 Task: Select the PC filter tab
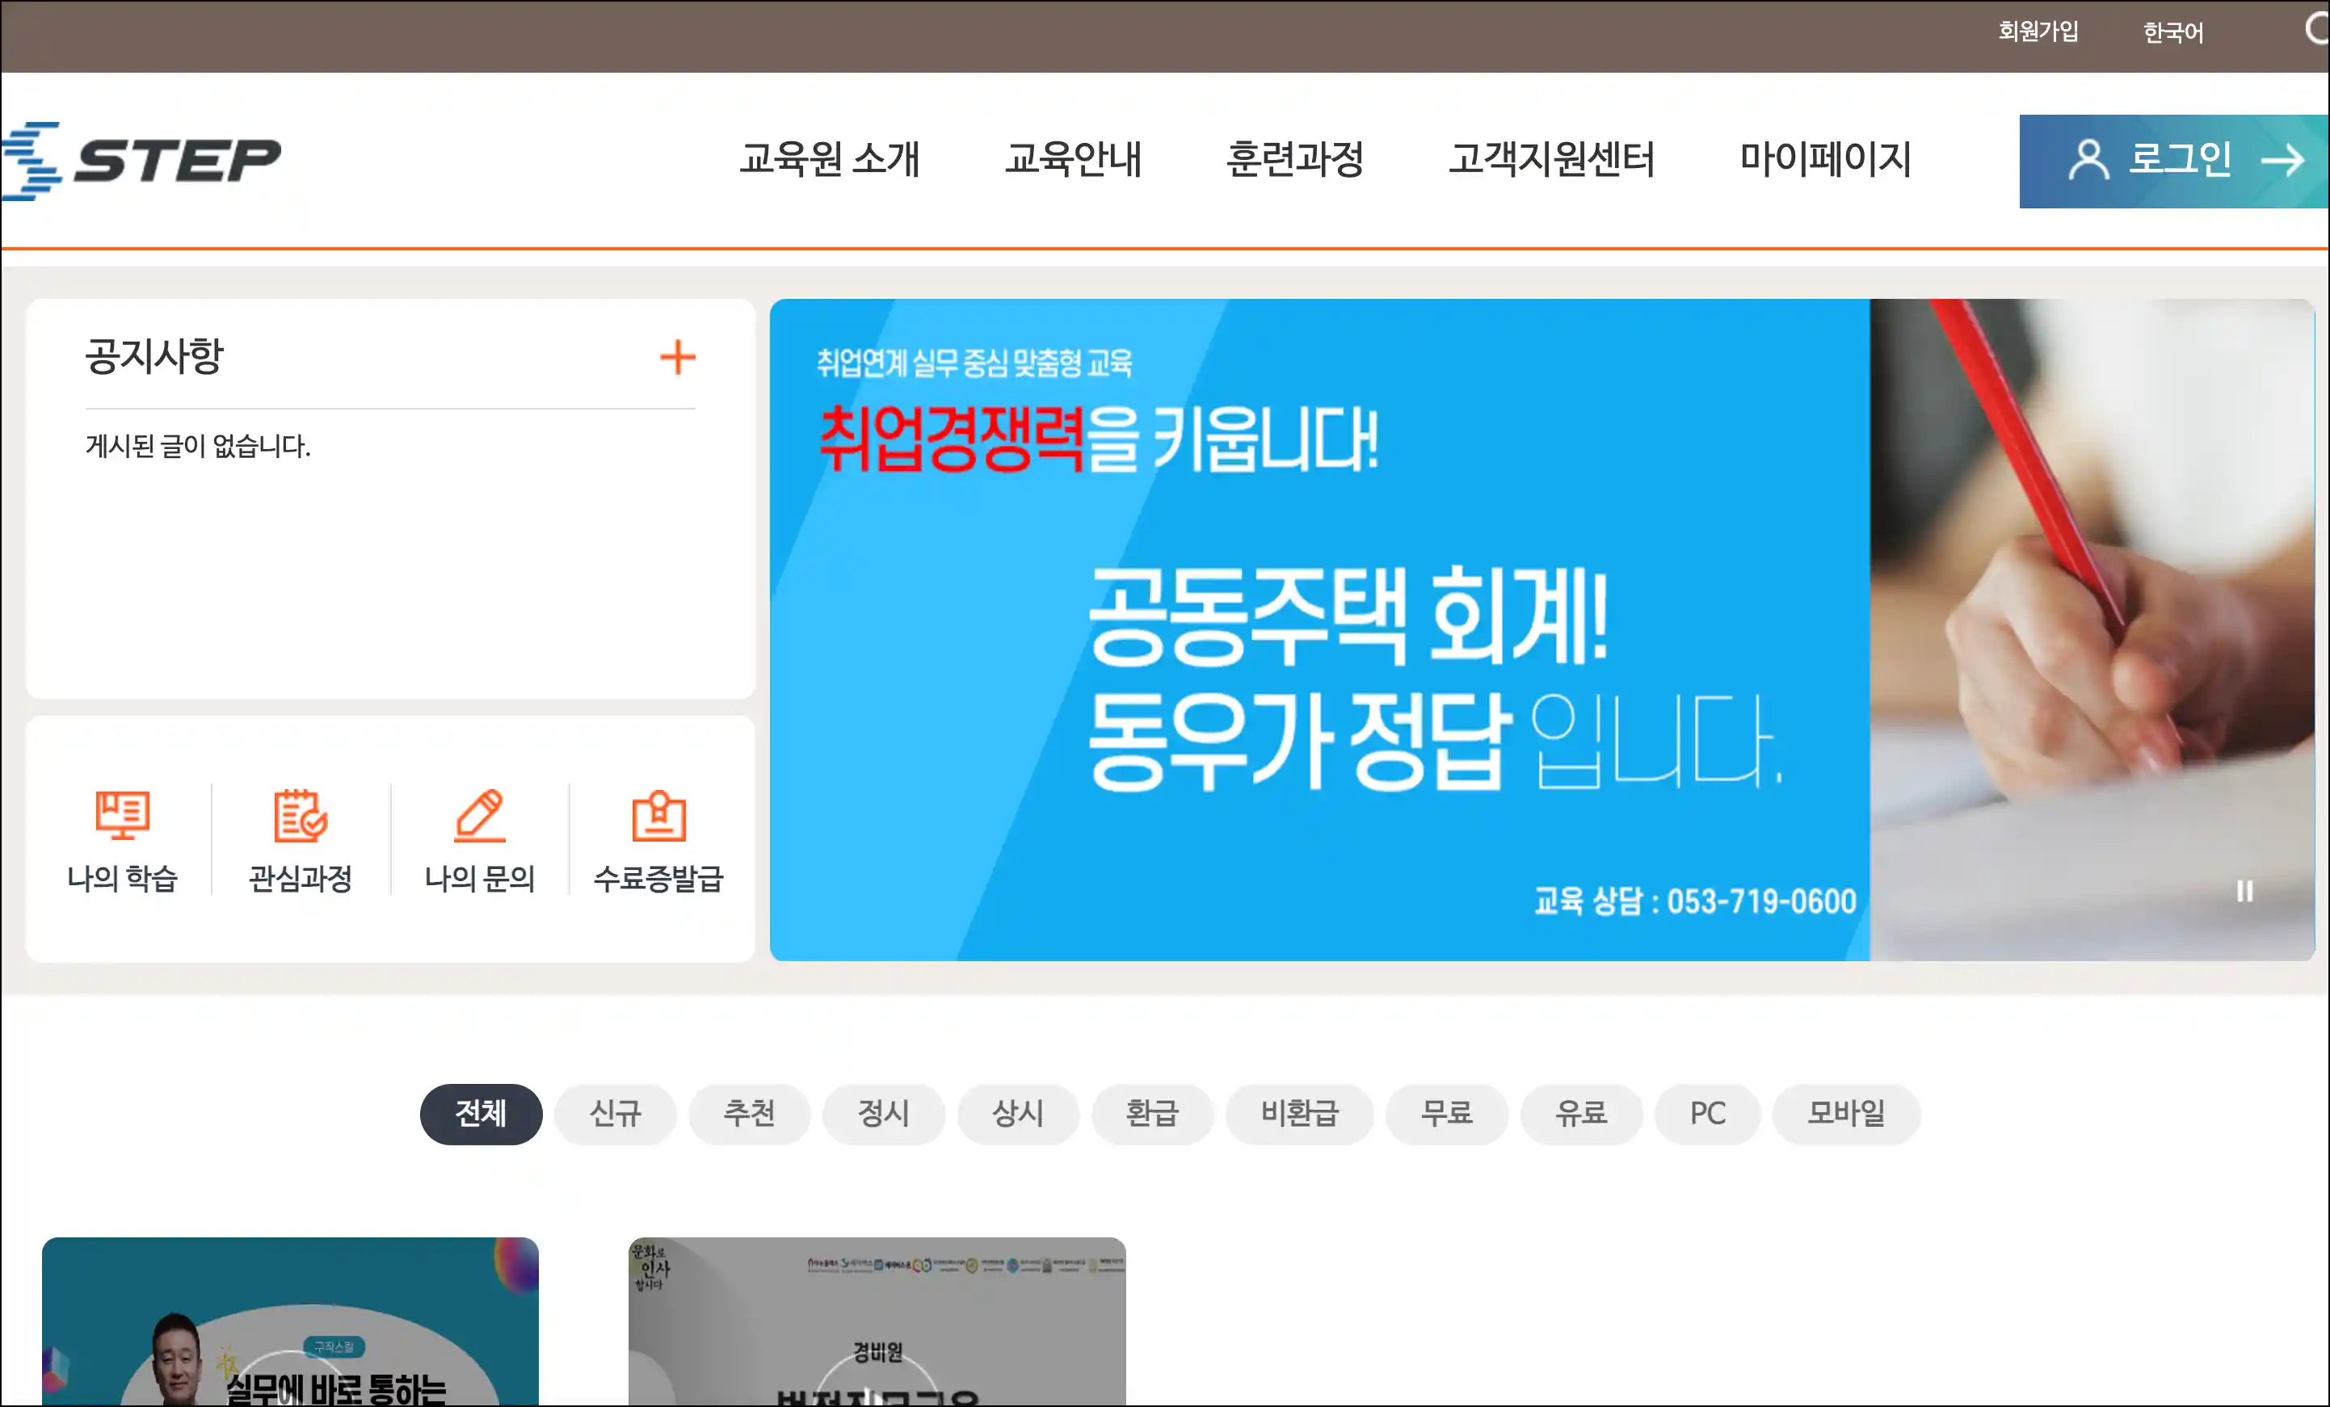[x=1708, y=1114]
